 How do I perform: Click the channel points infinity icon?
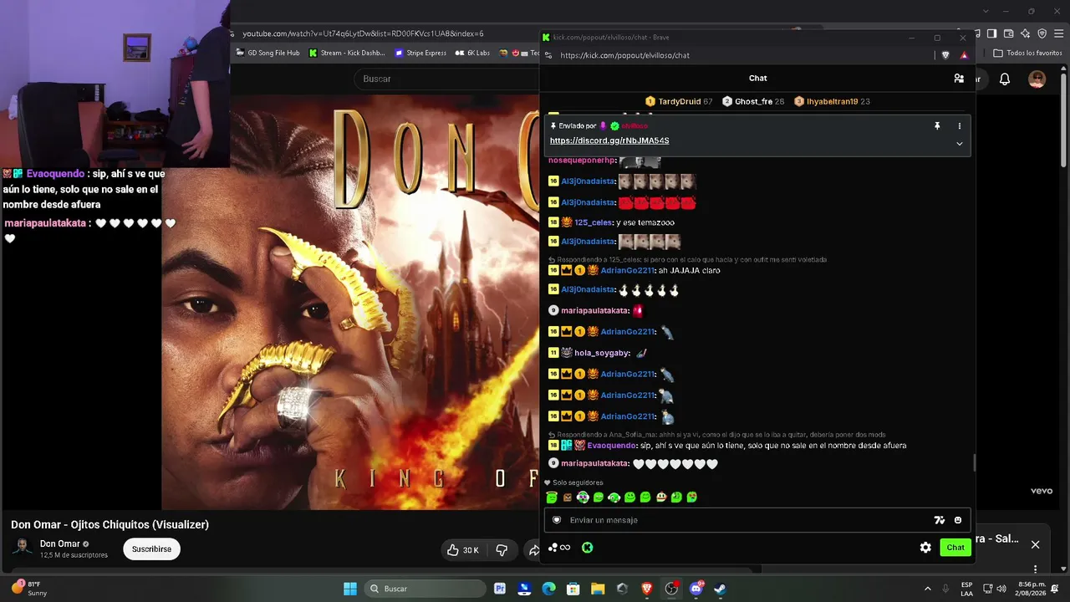coord(559,548)
